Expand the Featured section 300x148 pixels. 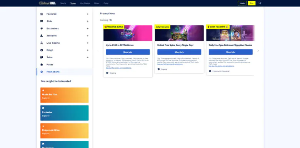tap(88, 14)
